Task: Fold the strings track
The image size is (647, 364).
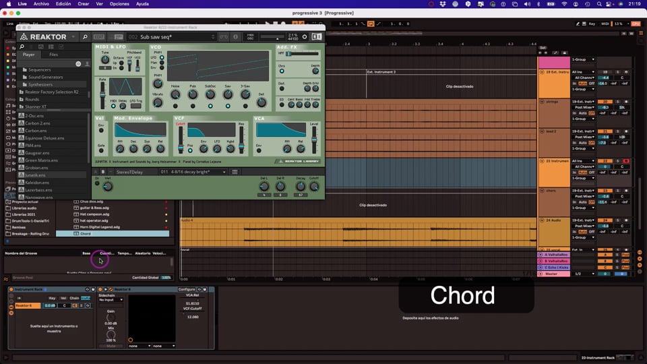Action: click(542, 102)
